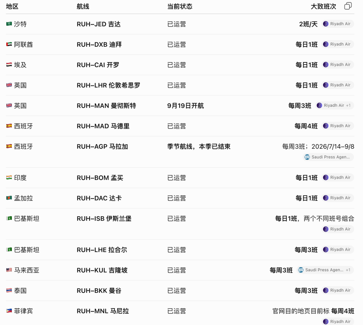Screen dimensions: 363x325
Task: Click the text "官网目的地页目前标 每周4班"
Action: click(313, 311)
